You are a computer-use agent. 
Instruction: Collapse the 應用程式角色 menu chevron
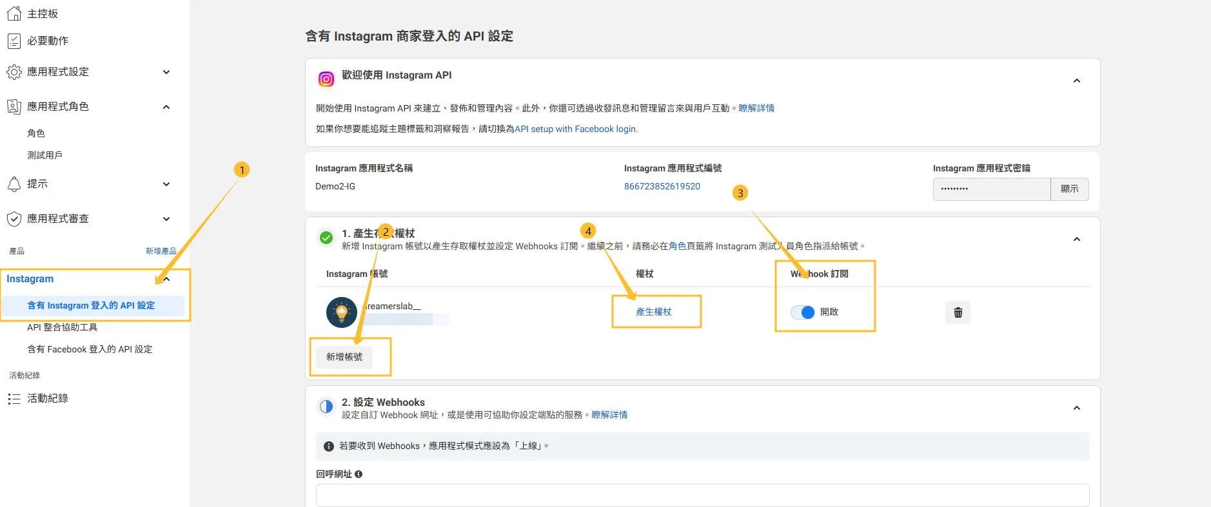(166, 107)
